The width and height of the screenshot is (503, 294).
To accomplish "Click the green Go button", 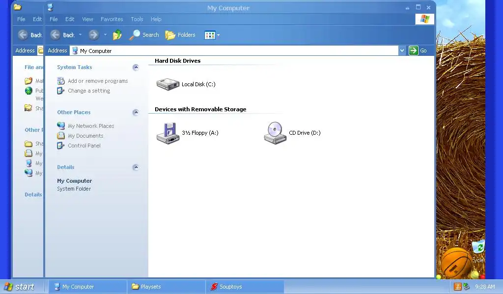I will click(x=418, y=50).
